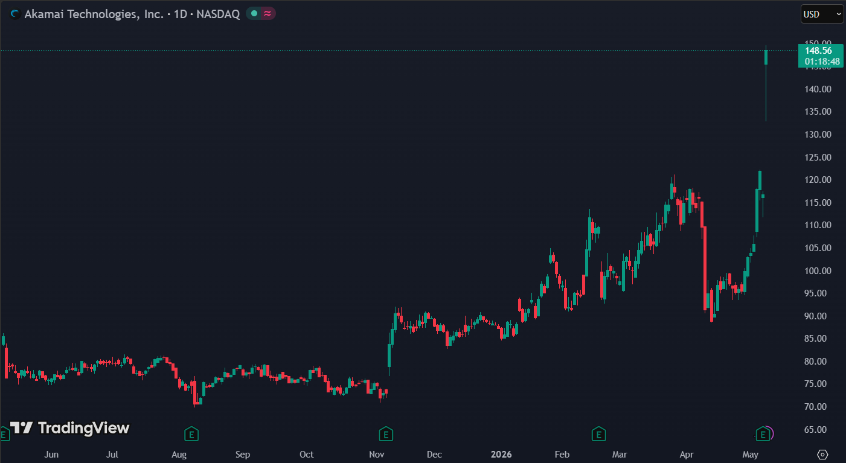Viewport: 846px width, 463px height.
Task: Click the current price label 148.56
Action: [x=818, y=51]
